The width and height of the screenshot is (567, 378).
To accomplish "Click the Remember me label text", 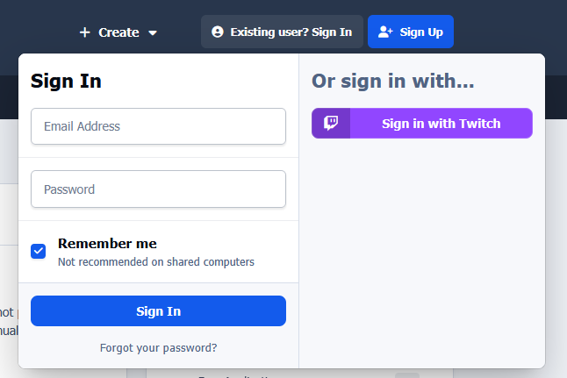I will [x=107, y=244].
